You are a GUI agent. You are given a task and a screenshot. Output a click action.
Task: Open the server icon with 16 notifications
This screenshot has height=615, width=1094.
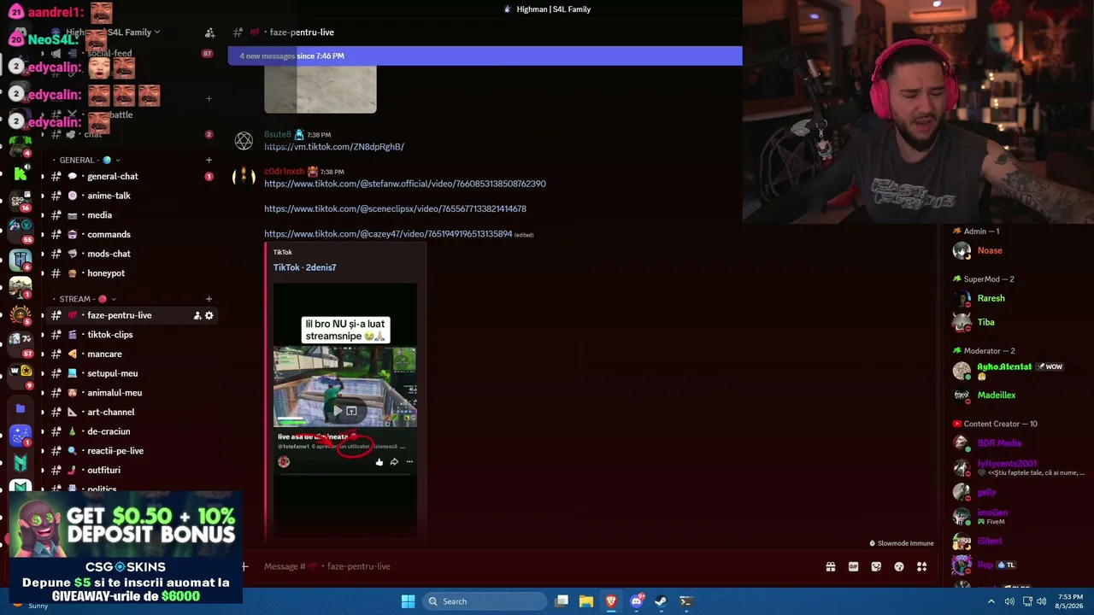tap(20, 201)
